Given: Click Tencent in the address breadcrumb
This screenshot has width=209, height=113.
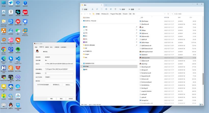Looking at the screenshot, I should tap(125, 14).
